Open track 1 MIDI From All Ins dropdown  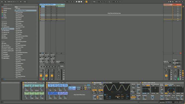tap(42, 56)
